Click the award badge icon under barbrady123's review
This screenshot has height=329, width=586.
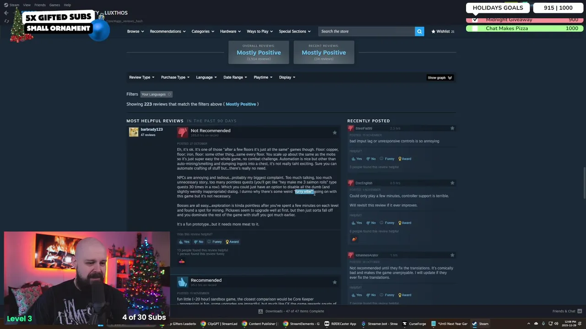click(x=182, y=261)
